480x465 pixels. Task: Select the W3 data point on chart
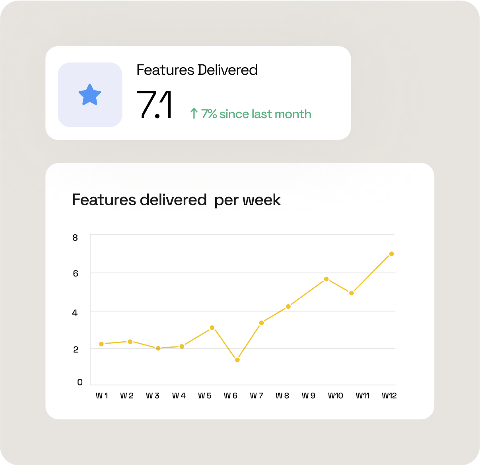(x=158, y=348)
